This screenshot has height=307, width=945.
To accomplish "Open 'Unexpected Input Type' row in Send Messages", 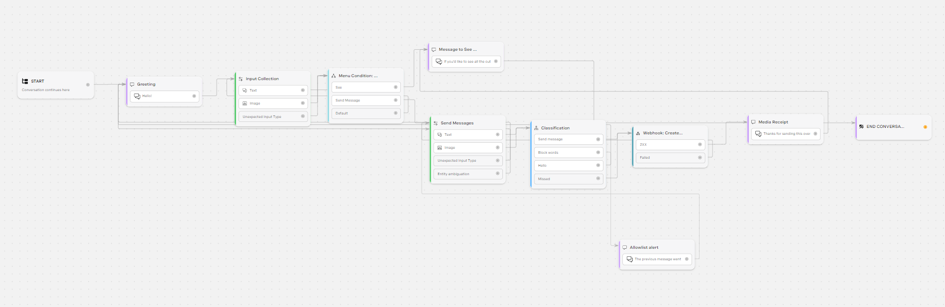I will (468, 161).
